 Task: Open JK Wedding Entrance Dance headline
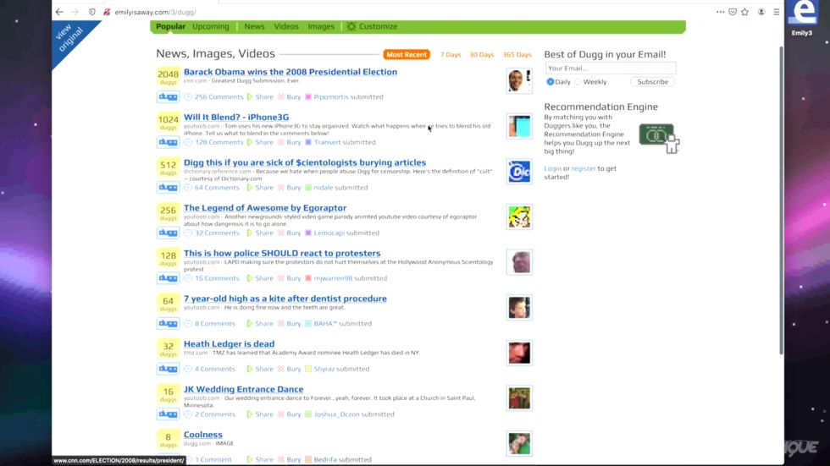pos(244,389)
